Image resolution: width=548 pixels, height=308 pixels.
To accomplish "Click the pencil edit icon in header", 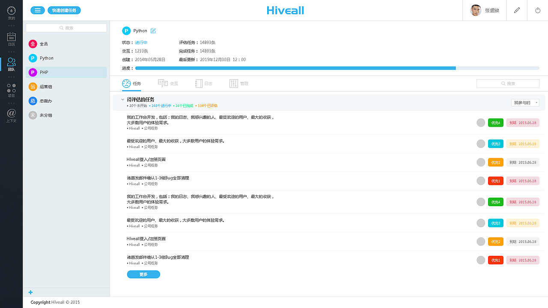I will pos(517,10).
